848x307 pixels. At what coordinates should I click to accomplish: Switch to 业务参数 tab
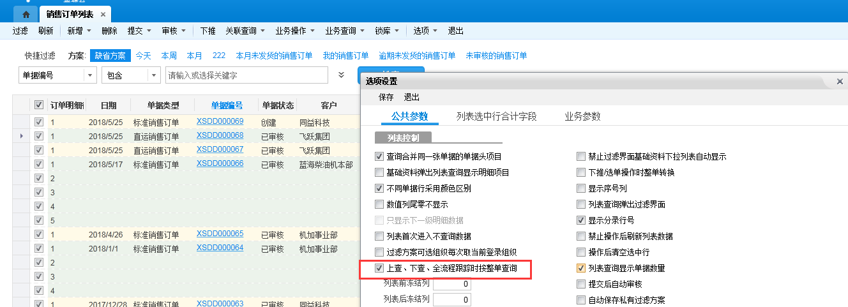(x=582, y=117)
